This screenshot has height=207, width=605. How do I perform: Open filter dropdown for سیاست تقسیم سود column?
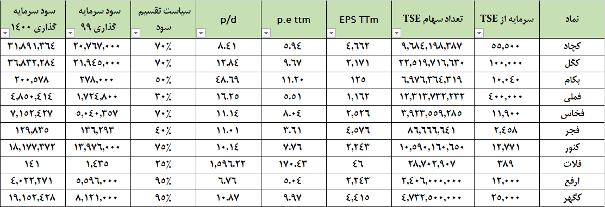click(135, 34)
